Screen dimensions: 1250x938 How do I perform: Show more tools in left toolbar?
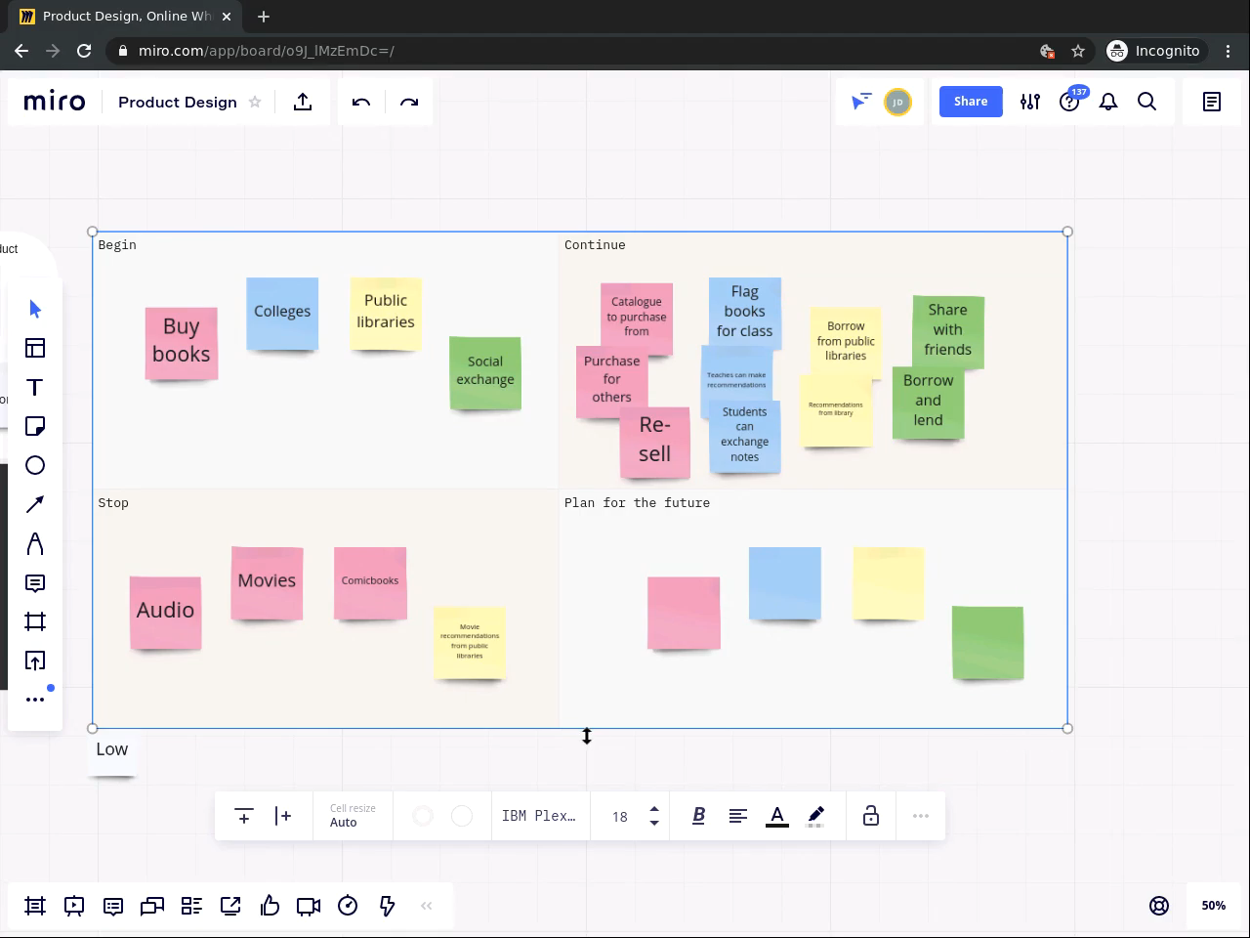pyautogui.click(x=35, y=700)
